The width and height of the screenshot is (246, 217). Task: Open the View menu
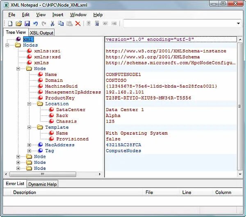point(41,15)
